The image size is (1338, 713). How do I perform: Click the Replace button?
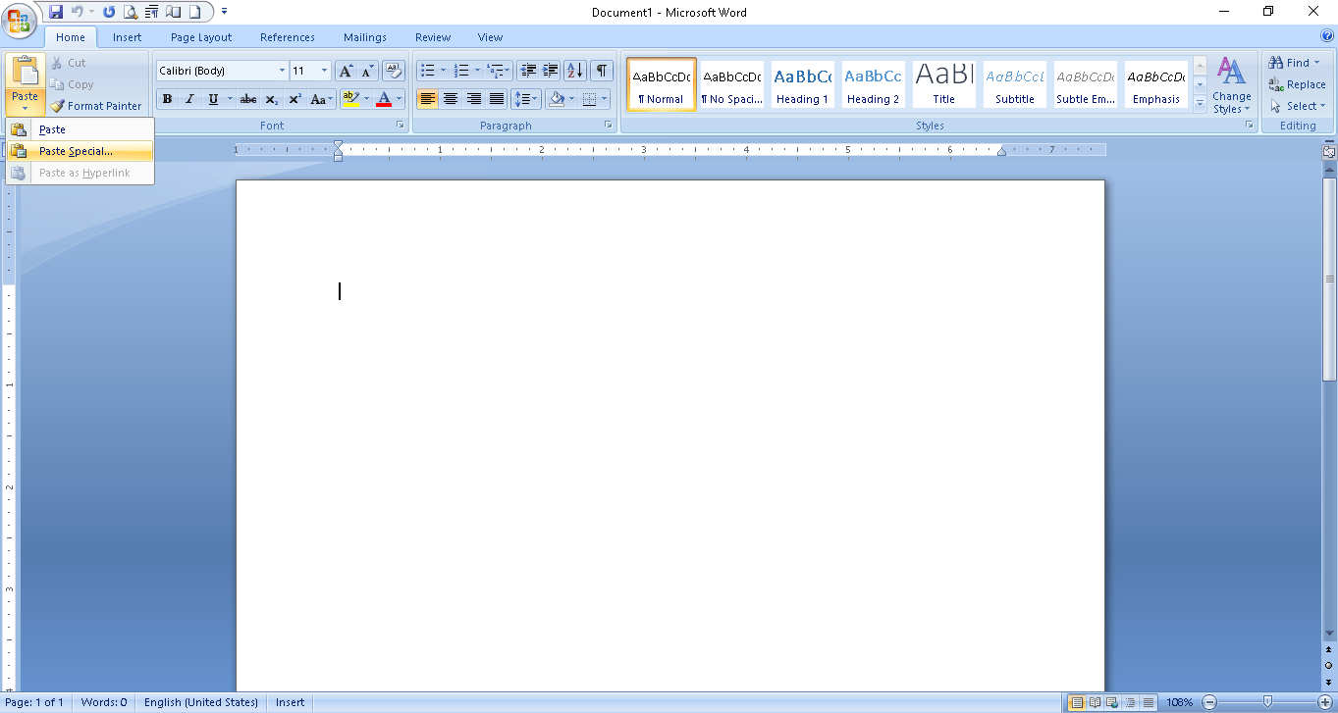(x=1297, y=84)
